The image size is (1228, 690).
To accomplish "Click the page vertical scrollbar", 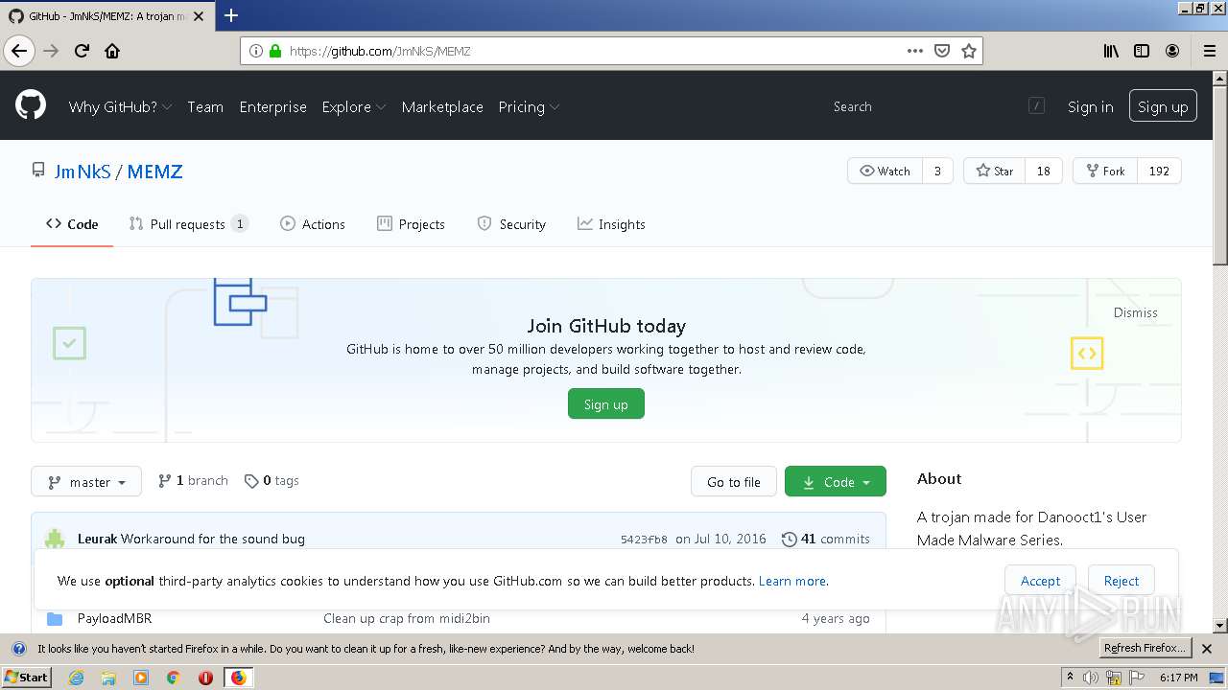I will point(1219,351).
